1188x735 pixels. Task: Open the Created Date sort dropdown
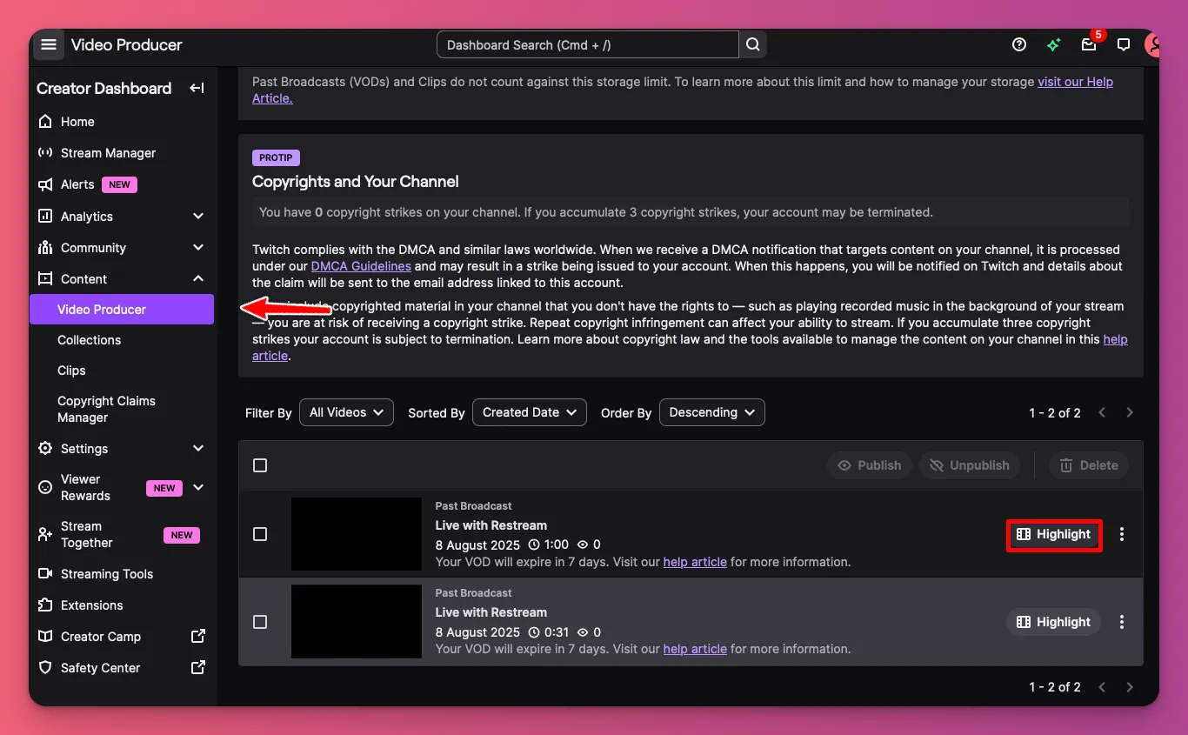point(529,412)
